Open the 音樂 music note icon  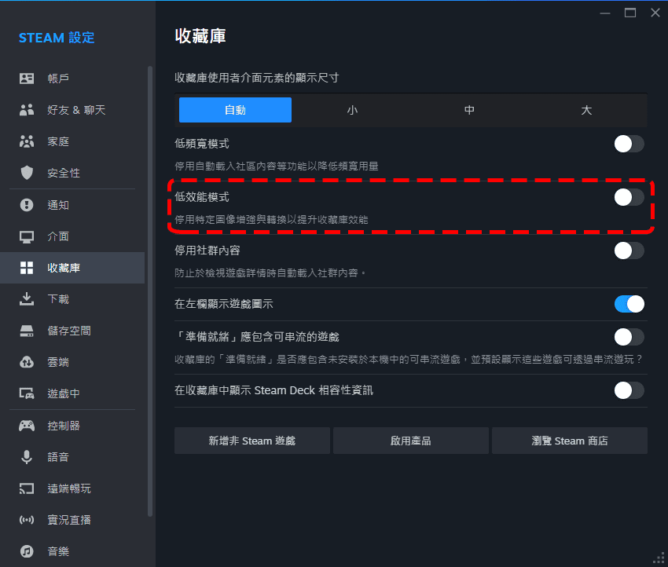pyautogui.click(x=28, y=551)
